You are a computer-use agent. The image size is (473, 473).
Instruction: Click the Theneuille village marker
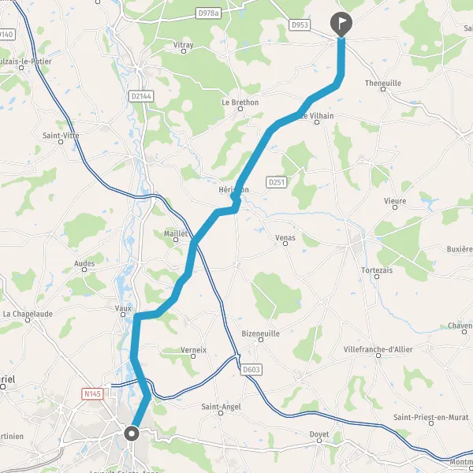click(x=383, y=89)
